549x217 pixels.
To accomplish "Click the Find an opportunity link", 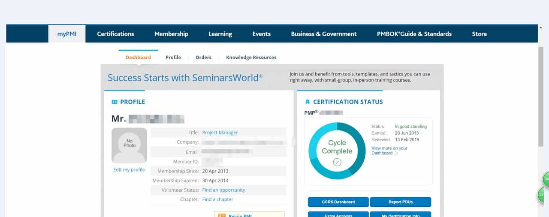I will (224, 190).
